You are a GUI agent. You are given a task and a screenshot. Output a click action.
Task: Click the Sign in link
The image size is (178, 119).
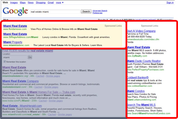[x=170, y=2]
